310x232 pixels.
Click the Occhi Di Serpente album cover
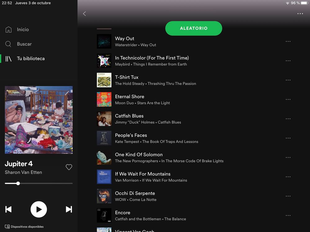coord(104,196)
